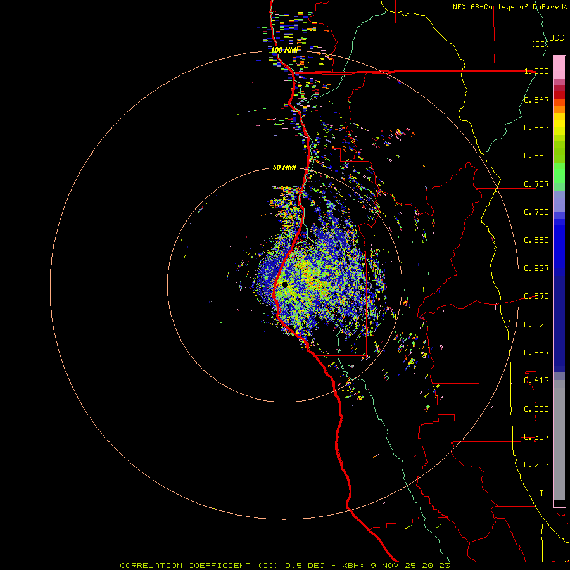The width and height of the screenshot is (570, 570).
Task: Pick the red color band in scale
Action: (559, 95)
